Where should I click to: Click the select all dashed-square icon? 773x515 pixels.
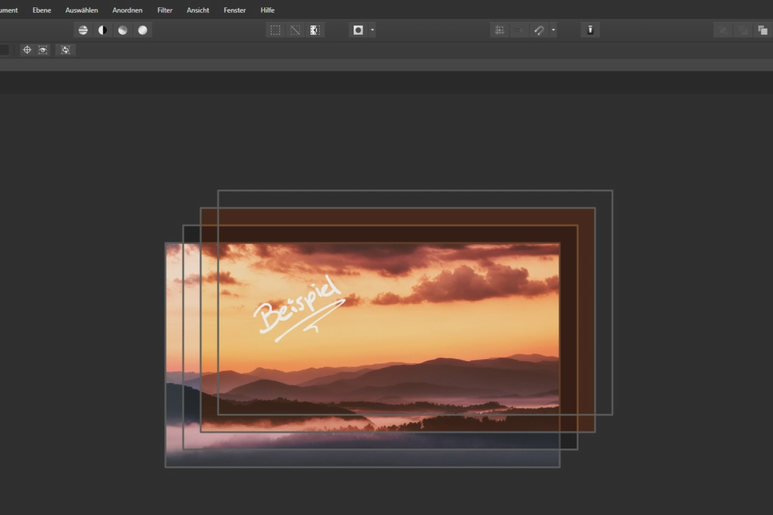pyautogui.click(x=275, y=30)
